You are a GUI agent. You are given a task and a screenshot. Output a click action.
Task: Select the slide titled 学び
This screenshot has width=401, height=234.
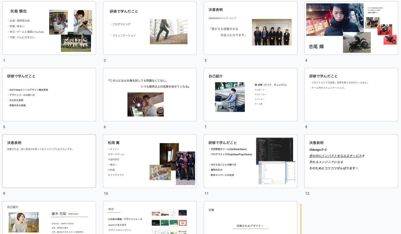click(150, 218)
